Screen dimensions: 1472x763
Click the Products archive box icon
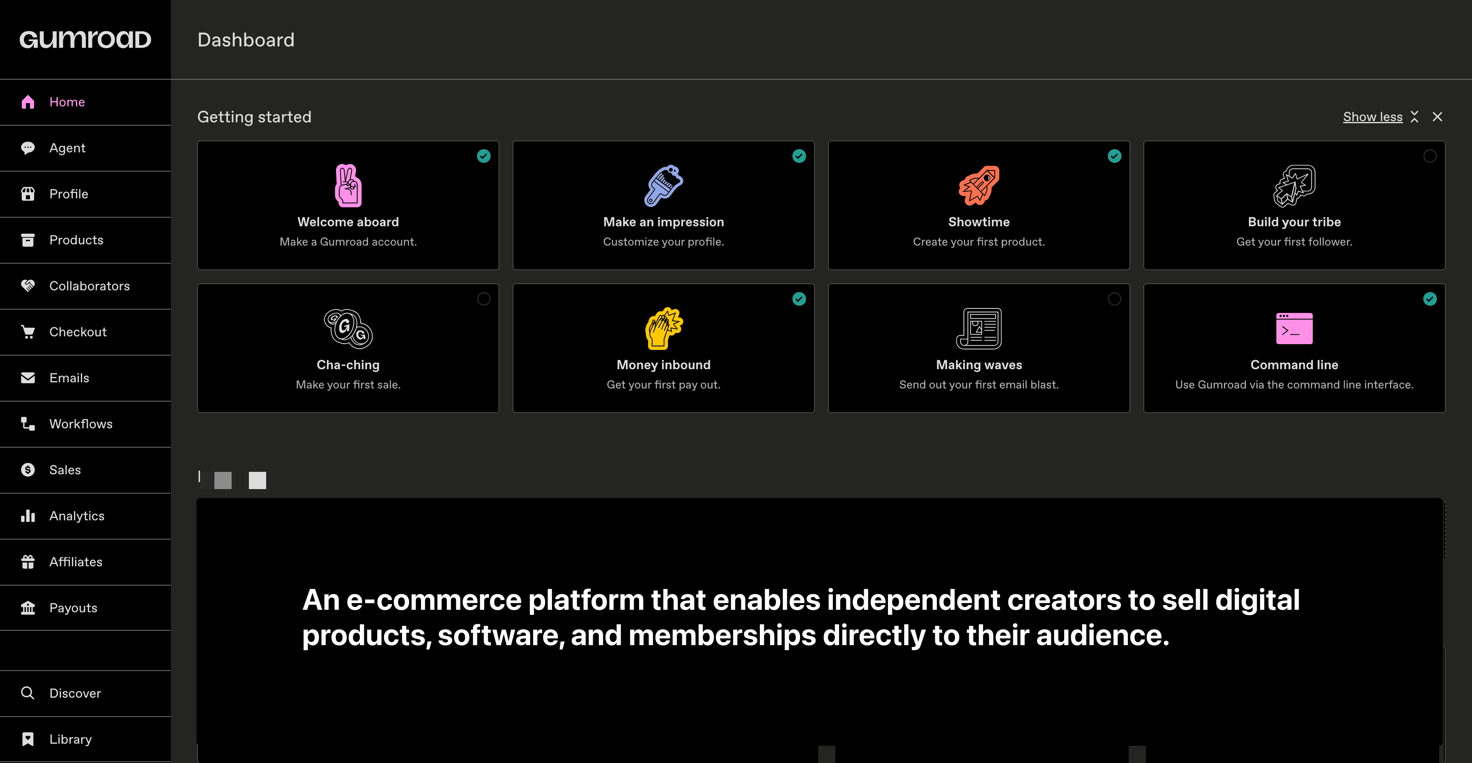pos(28,240)
